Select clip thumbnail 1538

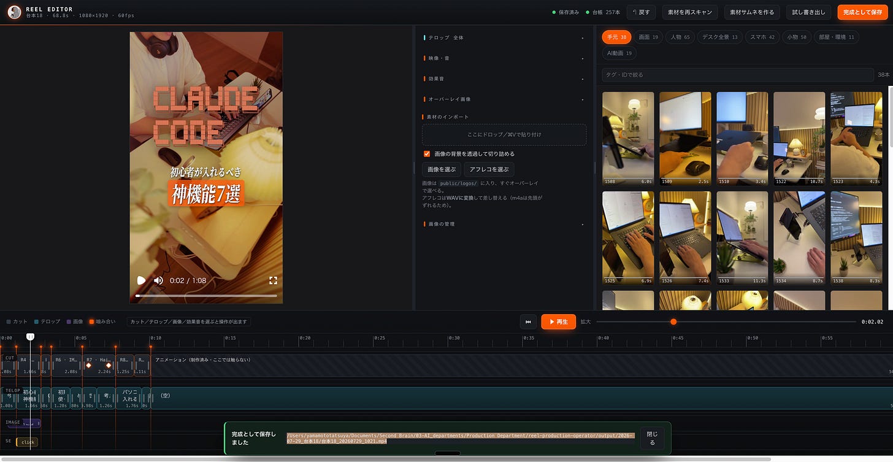(856, 238)
